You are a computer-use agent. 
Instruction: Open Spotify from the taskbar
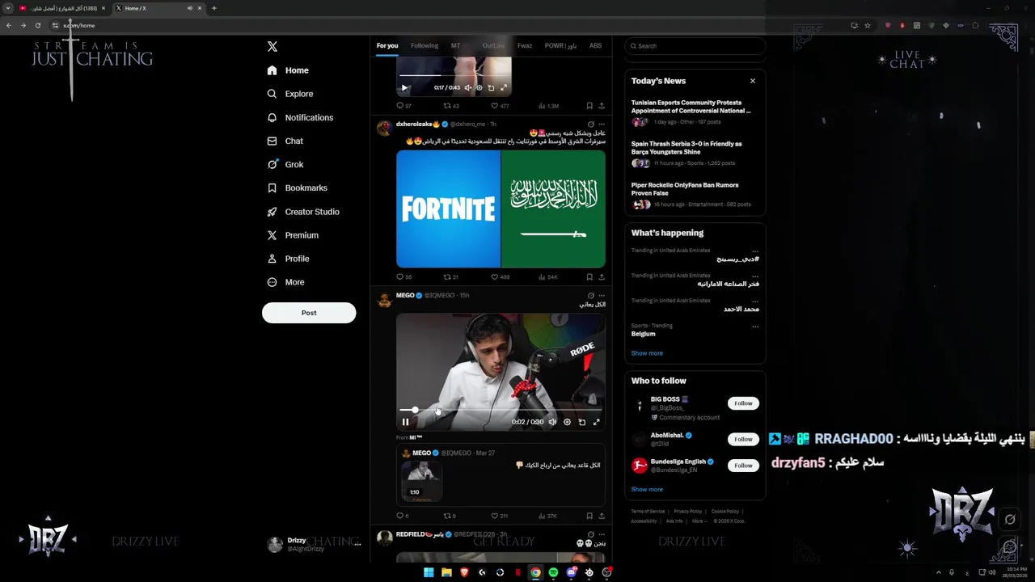pos(553,572)
